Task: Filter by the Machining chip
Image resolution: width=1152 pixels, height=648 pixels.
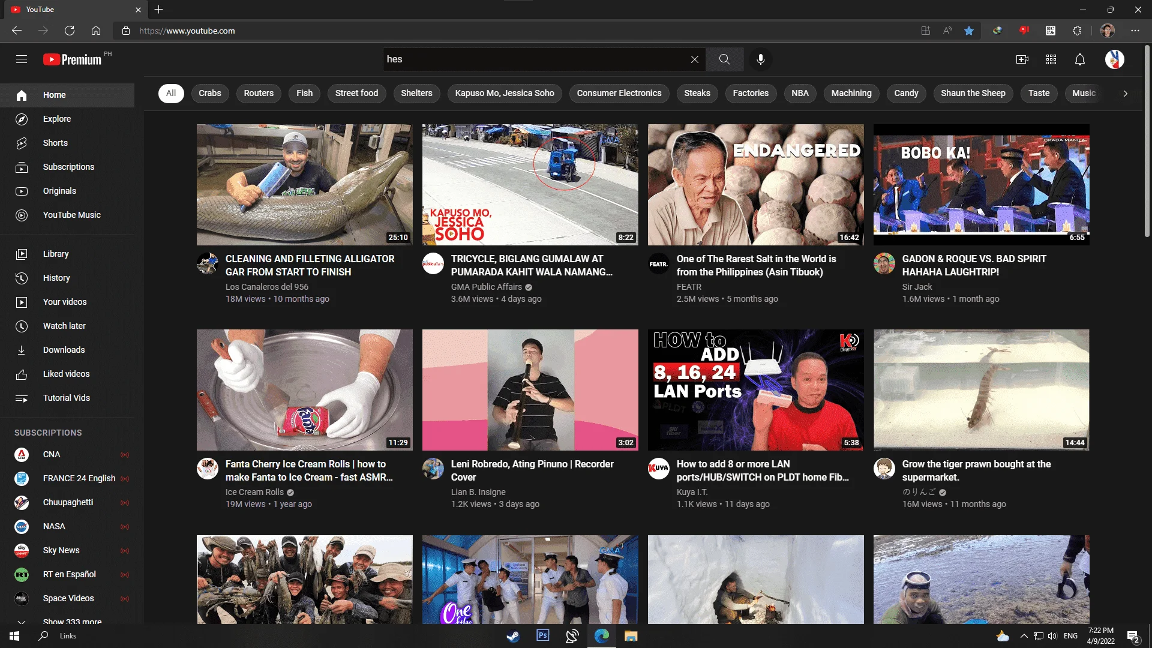Action: (x=851, y=93)
